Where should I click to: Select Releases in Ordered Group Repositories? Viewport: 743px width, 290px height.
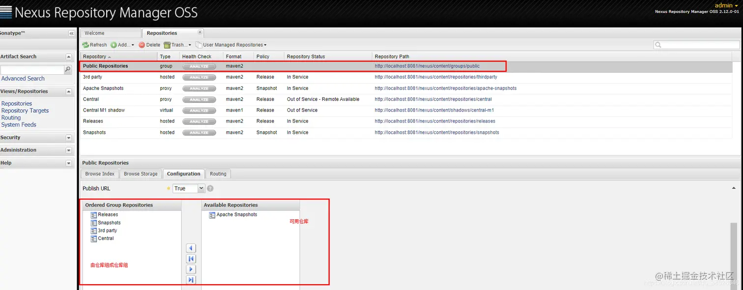tap(108, 215)
